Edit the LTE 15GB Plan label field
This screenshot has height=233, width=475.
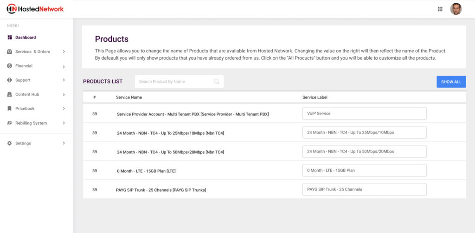tap(365, 170)
